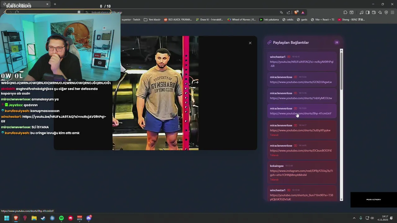Open the shorts/0hp-41cmUnY link
Viewport: 397px width, 223px height.
tap(301, 113)
